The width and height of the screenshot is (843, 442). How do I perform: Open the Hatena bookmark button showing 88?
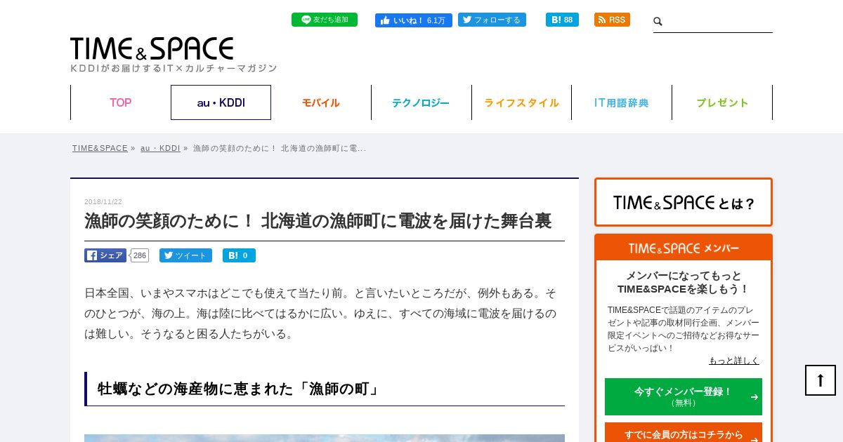pyautogui.click(x=562, y=20)
